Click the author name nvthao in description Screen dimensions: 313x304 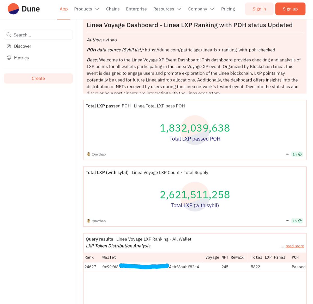[110, 40]
